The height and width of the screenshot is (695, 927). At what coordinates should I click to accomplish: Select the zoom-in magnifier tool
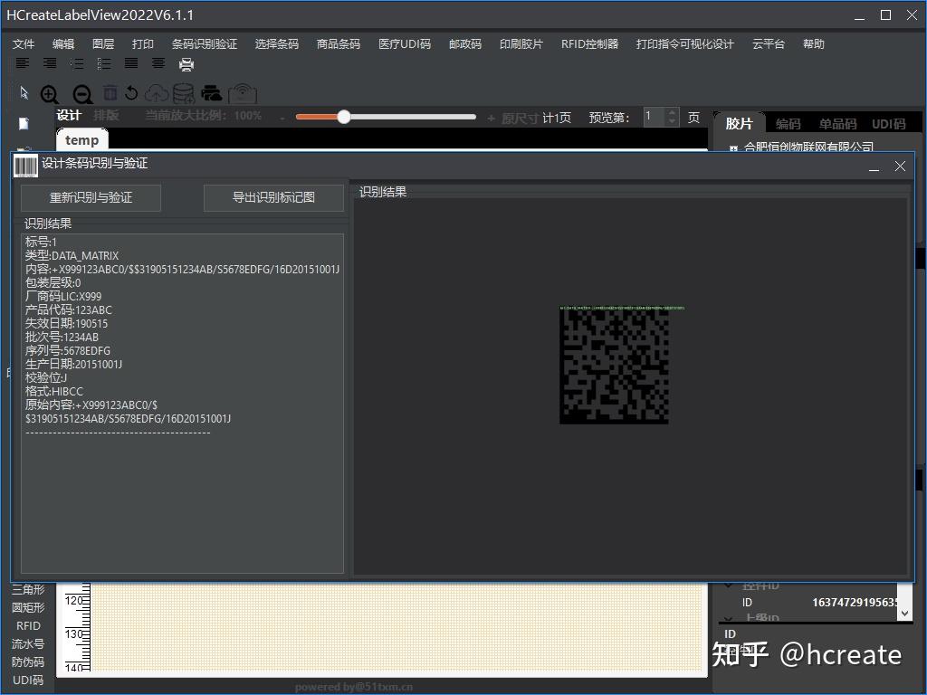click(x=50, y=93)
